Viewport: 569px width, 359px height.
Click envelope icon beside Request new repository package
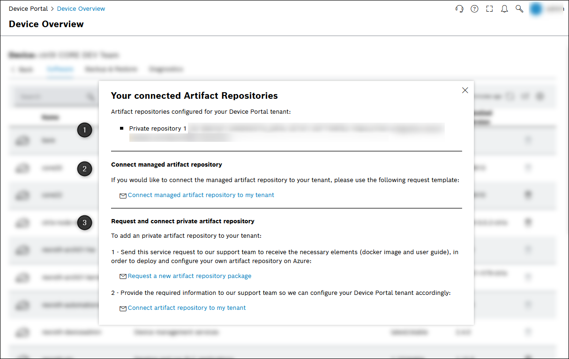coord(123,277)
